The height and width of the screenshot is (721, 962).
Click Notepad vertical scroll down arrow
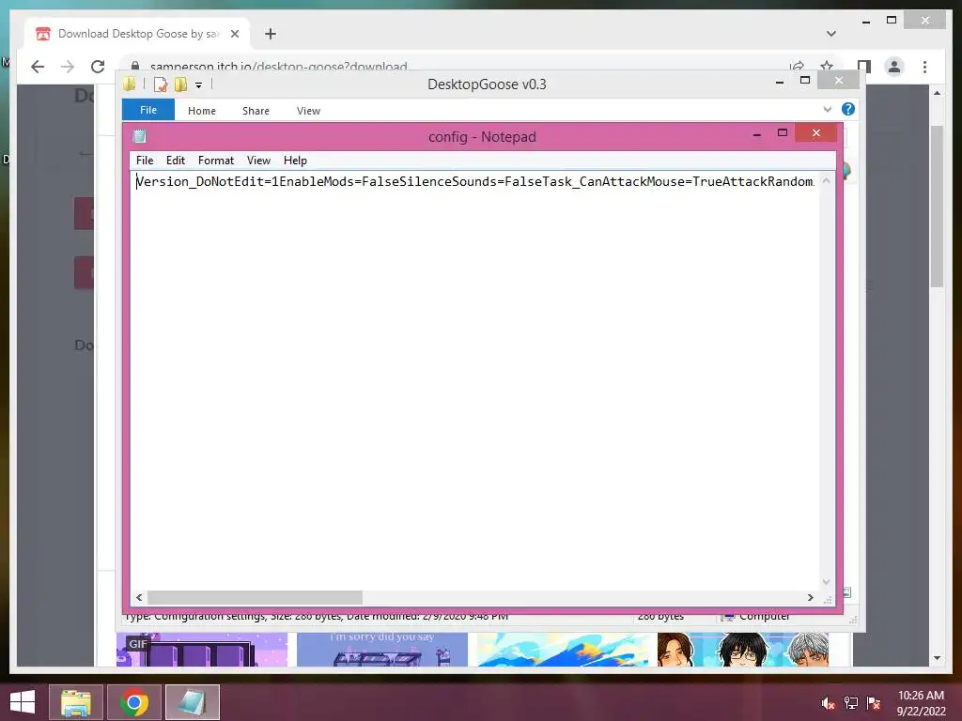(x=827, y=582)
